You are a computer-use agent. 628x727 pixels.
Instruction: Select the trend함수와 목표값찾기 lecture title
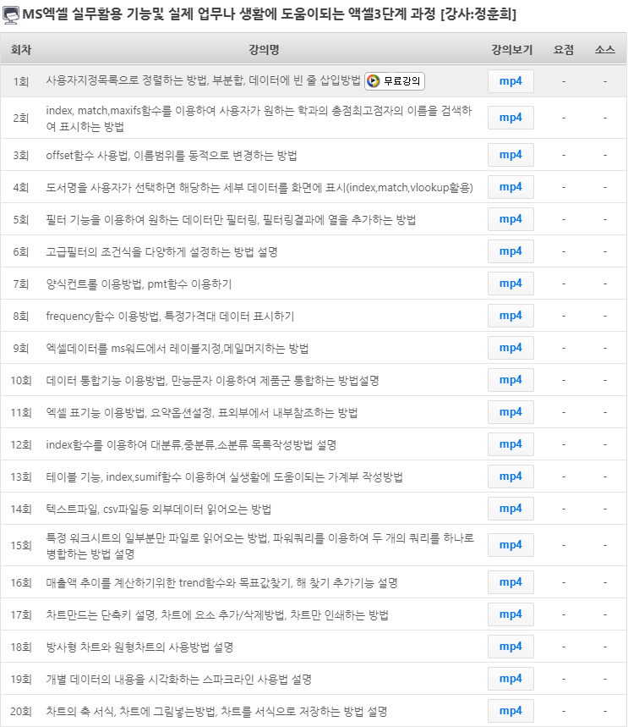coord(221,583)
